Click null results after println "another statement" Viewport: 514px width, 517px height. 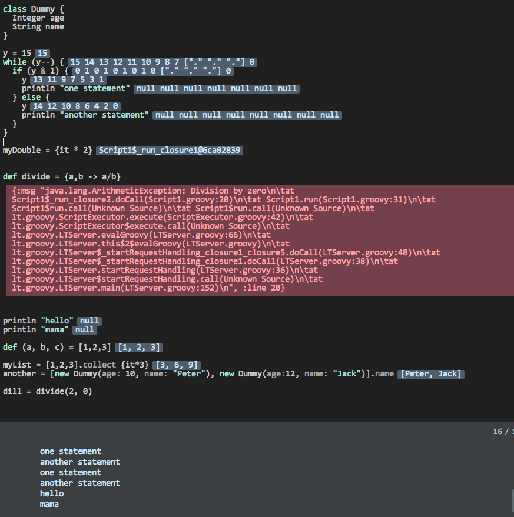tap(247, 115)
